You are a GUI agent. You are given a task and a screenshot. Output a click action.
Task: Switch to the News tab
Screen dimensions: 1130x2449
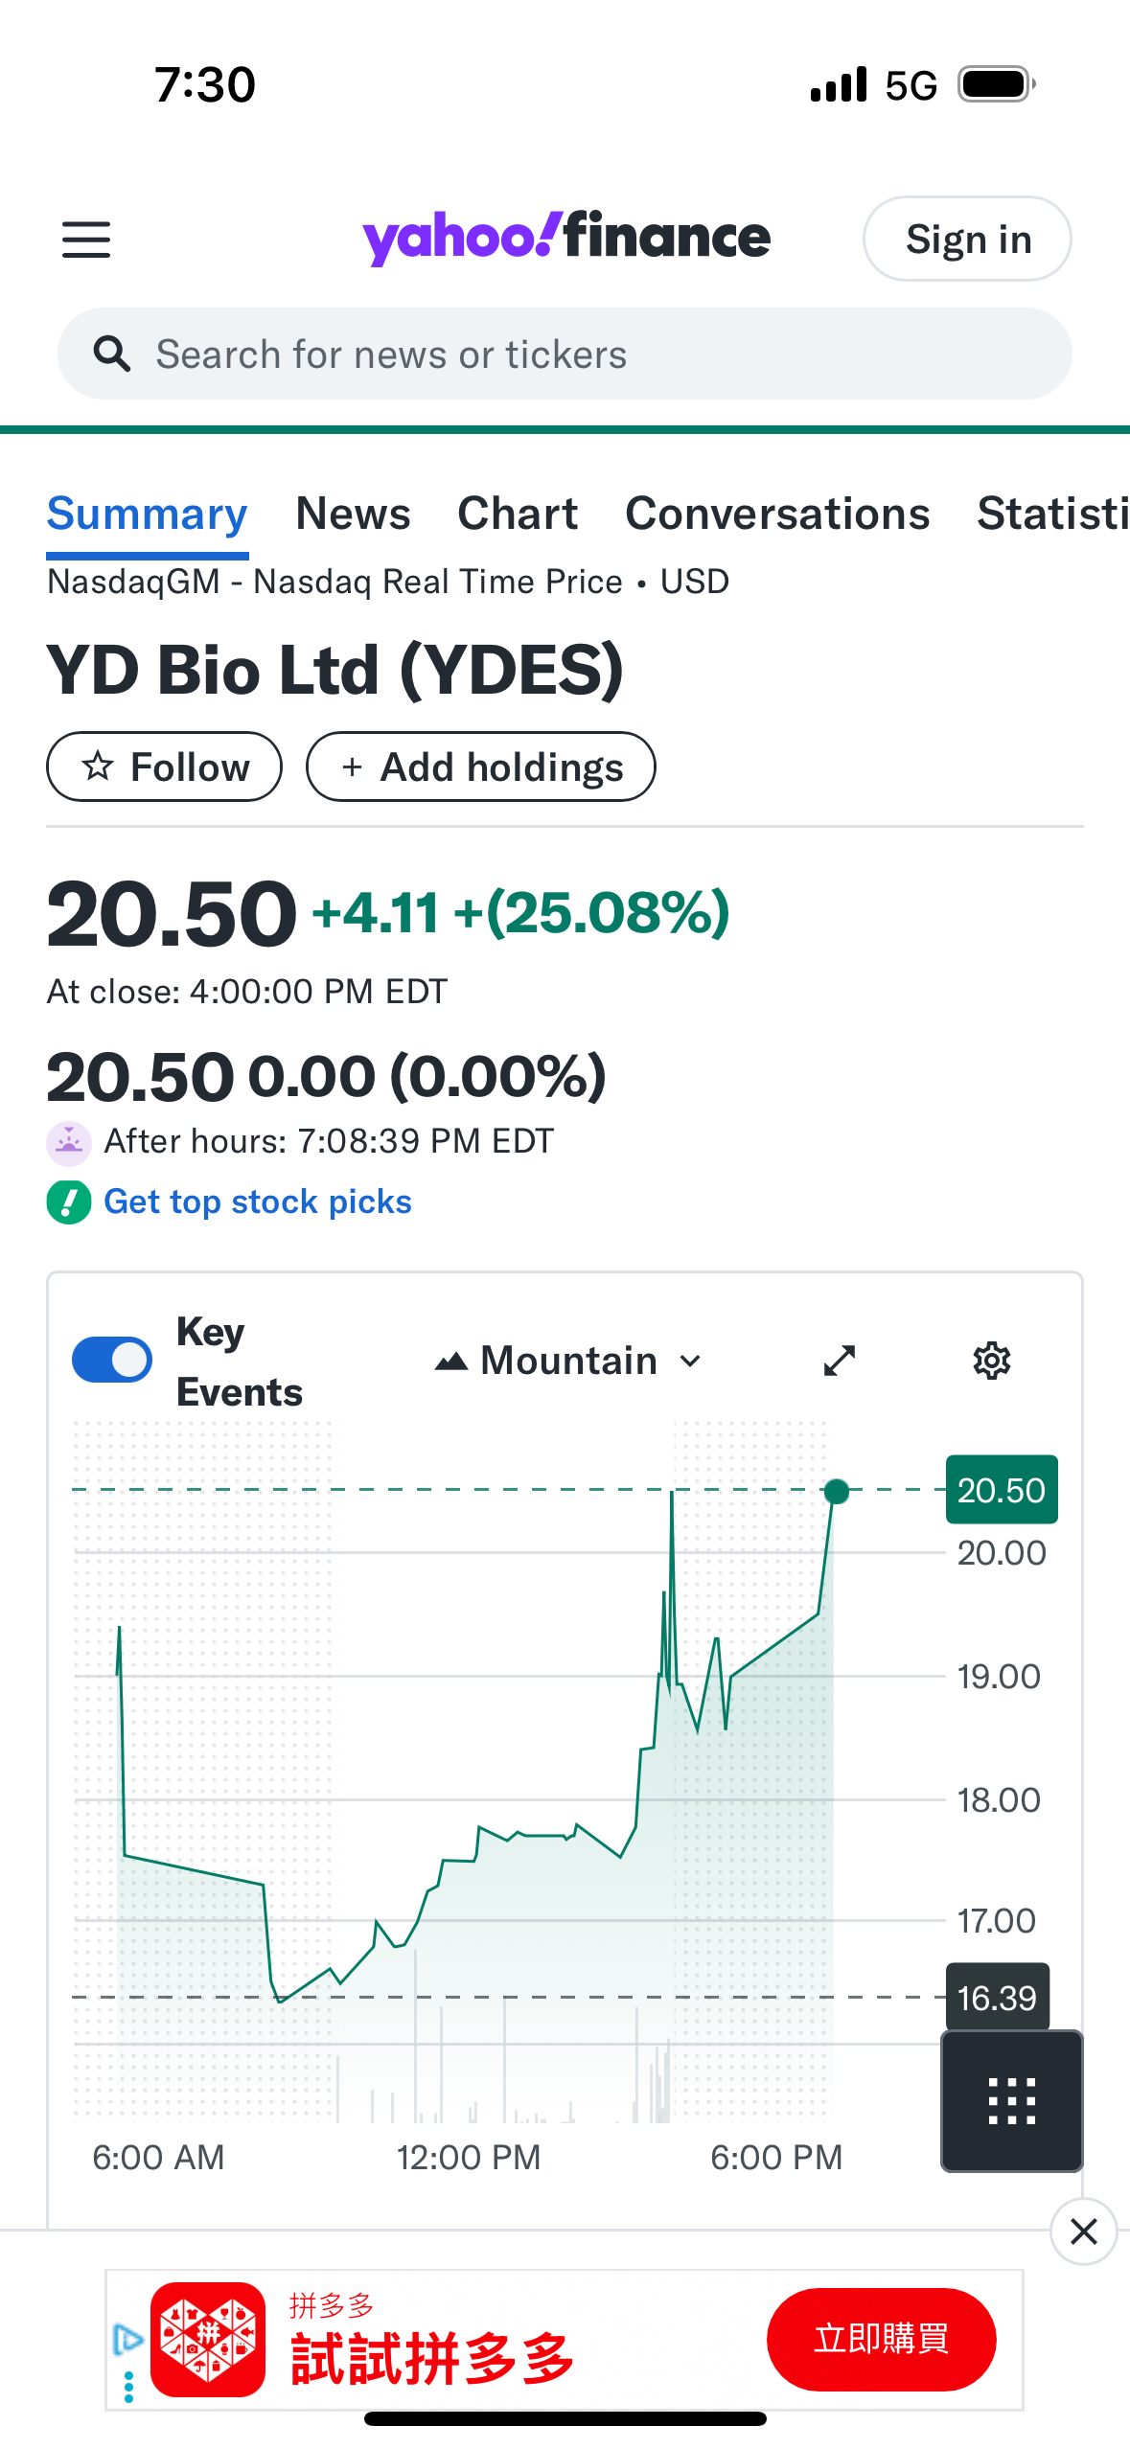[x=353, y=515]
